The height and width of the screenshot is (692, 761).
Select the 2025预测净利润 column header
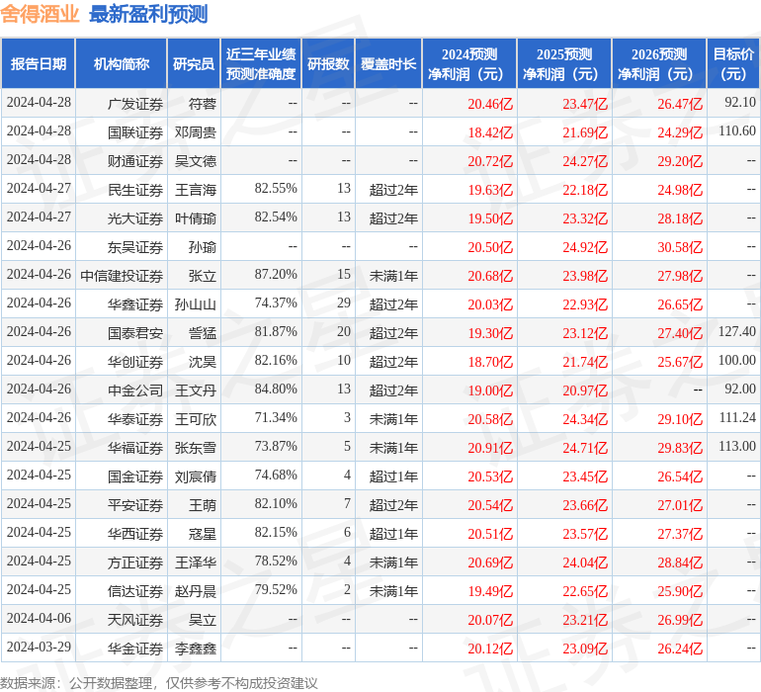tap(564, 63)
